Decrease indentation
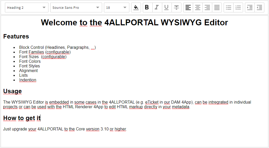Screen dimensions: 269x148 click(259, 7)
